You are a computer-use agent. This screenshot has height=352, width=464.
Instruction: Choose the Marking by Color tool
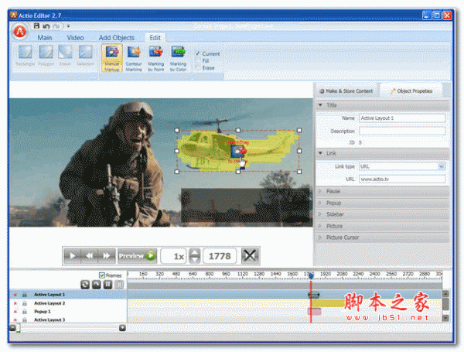tap(178, 59)
